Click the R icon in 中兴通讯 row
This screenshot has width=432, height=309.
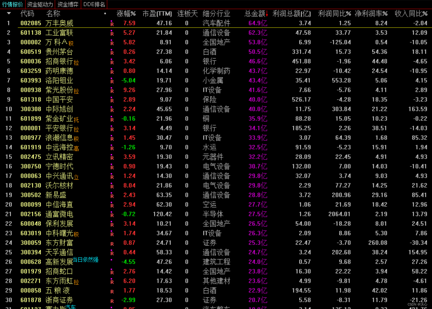[112, 177]
